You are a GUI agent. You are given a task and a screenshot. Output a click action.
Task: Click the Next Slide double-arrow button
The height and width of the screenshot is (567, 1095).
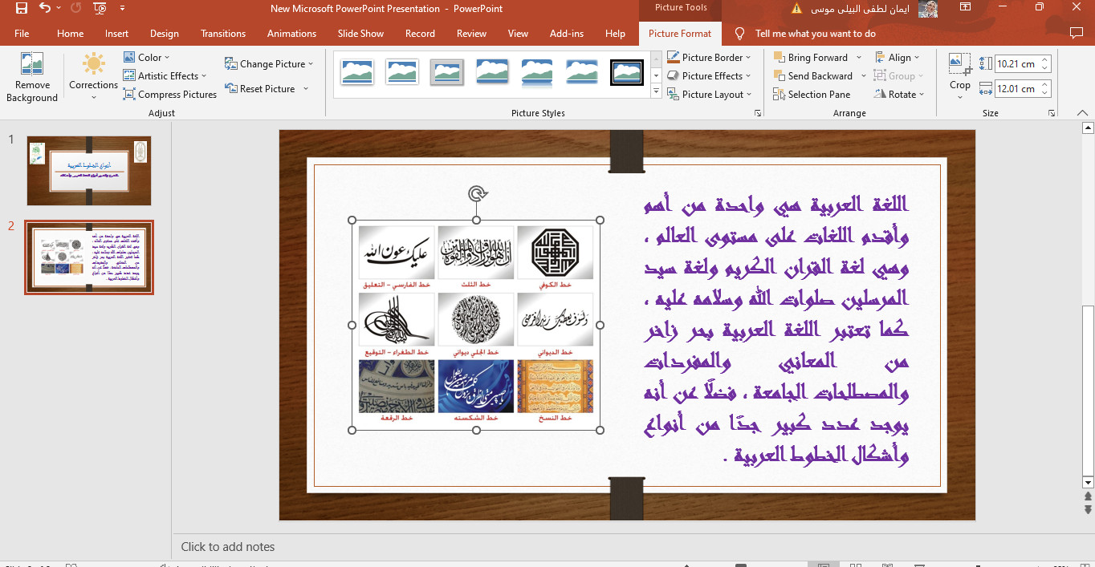[1088, 509]
